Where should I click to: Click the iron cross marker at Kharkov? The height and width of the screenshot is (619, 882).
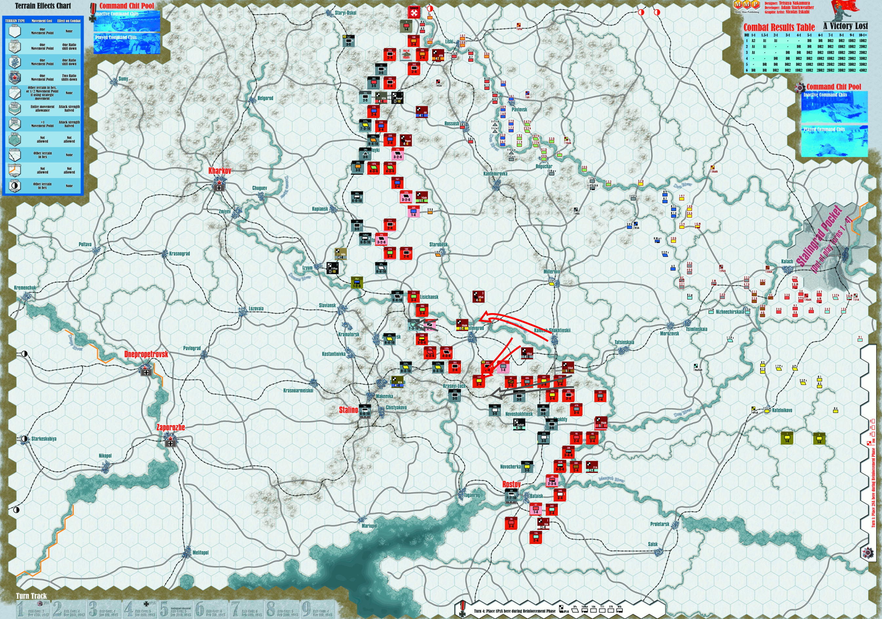click(219, 187)
